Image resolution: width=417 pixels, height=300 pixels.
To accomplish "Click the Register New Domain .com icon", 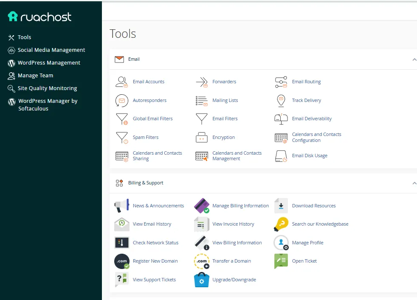I will coord(122,261).
